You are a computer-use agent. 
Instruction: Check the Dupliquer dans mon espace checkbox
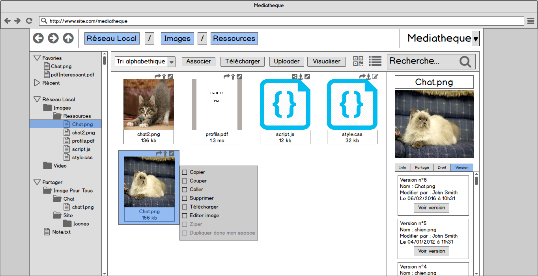[184, 233]
